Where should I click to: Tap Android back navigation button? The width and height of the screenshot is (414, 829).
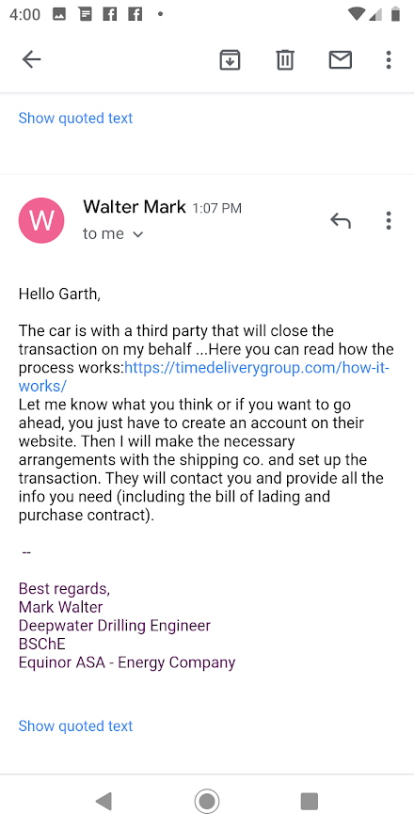pyautogui.click(x=103, y=802)
